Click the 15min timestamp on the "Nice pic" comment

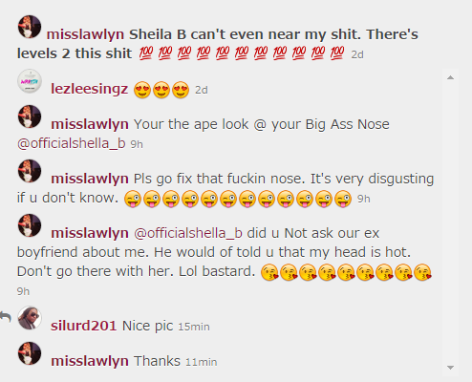click(x=194, y=327)
